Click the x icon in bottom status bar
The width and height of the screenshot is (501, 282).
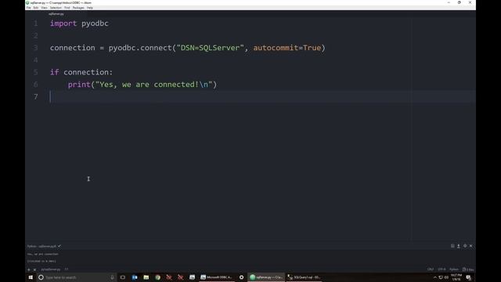click(34, 269)
